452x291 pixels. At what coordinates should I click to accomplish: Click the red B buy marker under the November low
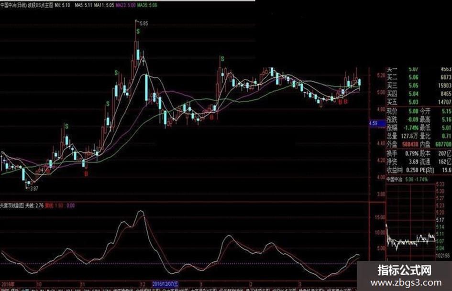pos(86,174)
